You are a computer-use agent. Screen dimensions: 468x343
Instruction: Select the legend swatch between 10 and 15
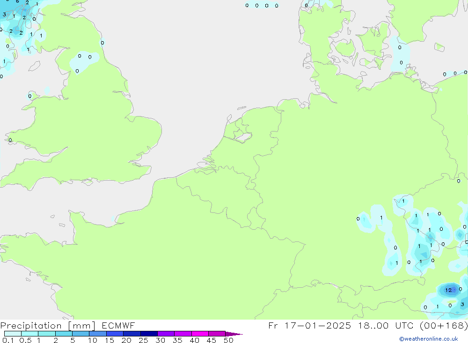(x=98, y=334)
